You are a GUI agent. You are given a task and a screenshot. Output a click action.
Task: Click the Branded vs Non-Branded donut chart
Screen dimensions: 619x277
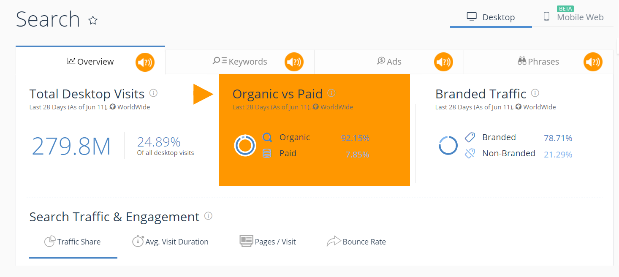point(448,145)
